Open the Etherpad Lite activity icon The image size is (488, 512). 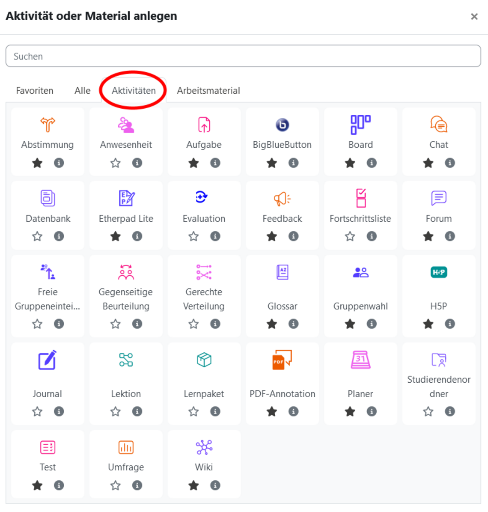tap(126, 198)
